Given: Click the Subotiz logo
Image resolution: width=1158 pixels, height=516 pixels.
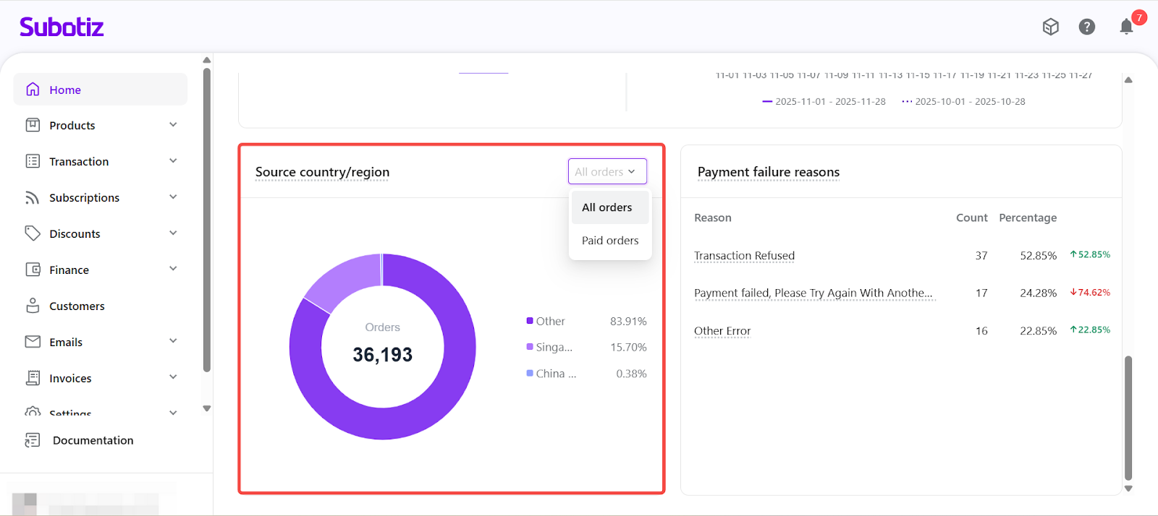Looking at the screenshot, I should 62,27.
